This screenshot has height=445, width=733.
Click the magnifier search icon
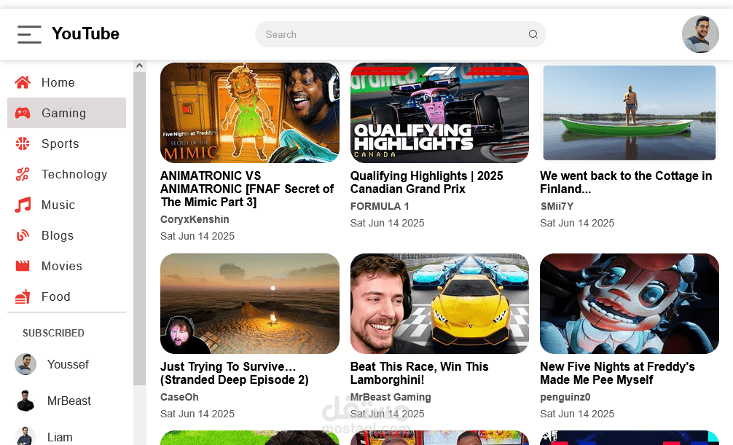pos(533,34)
